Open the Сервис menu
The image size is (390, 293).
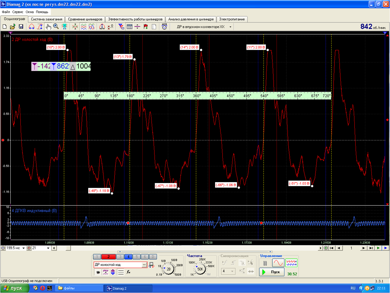point(18,12)
